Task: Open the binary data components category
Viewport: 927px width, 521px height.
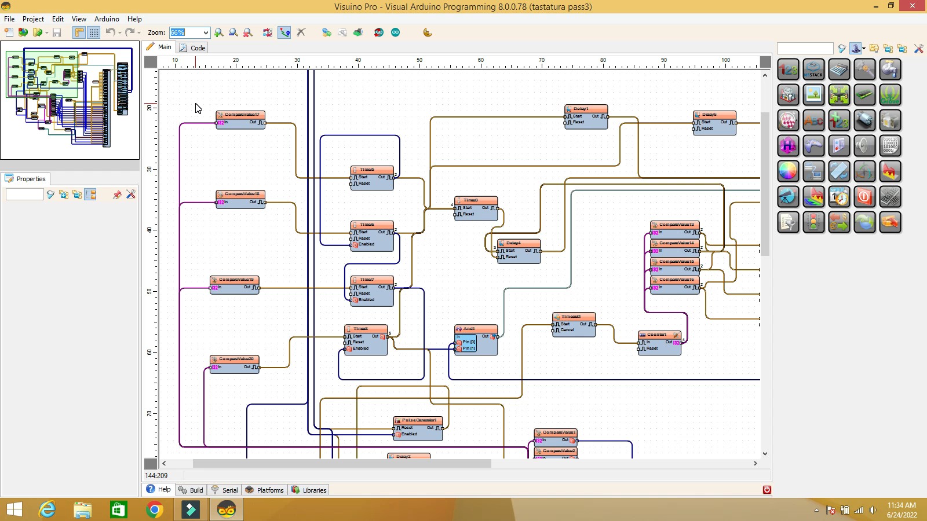Action: (890, 146)
